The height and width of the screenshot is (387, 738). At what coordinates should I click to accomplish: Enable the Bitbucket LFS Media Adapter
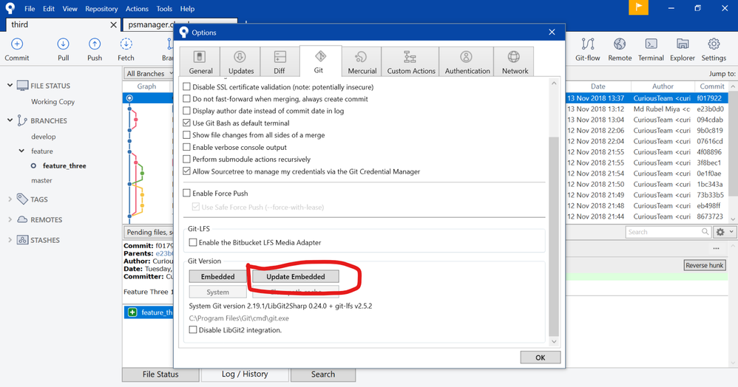click(193, 242)
